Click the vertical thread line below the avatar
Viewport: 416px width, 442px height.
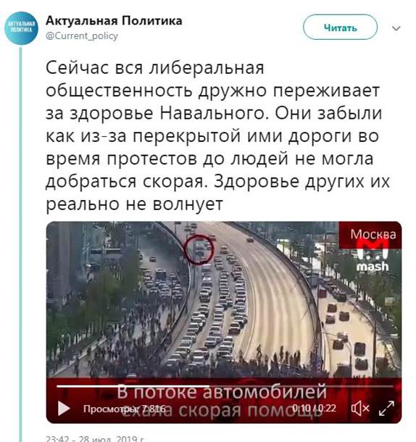pos(20,244)
